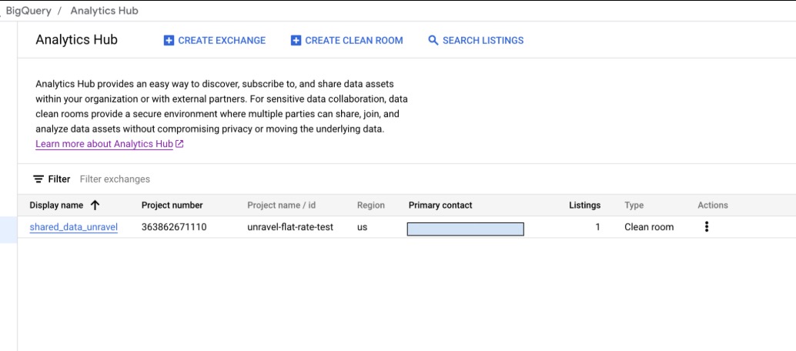Click the Clean room type cell
Viewport: 796px width, 351px height.
tap(648, 227)
